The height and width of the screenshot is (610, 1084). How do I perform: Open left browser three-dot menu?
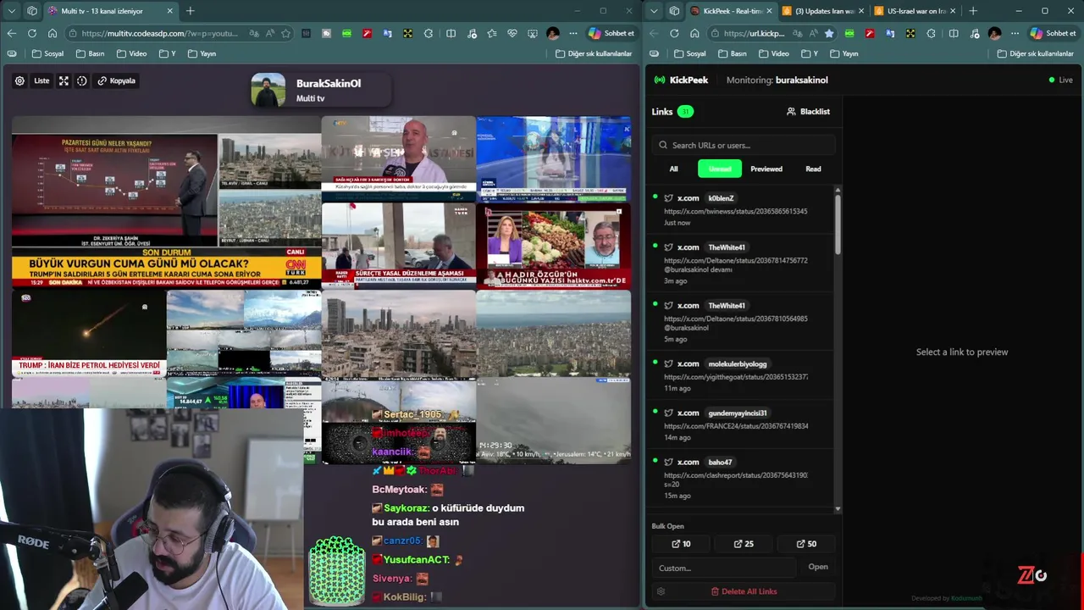pos(573,33)
